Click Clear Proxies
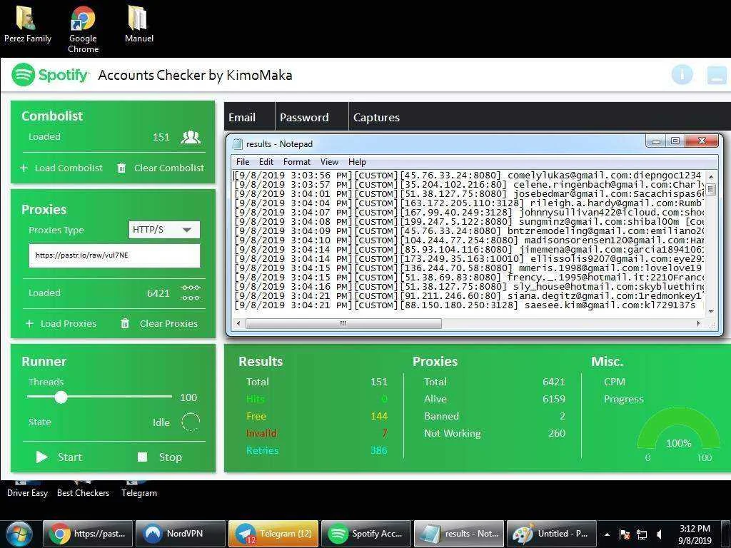This screenshot has height=548, width=731. (168, 323)
